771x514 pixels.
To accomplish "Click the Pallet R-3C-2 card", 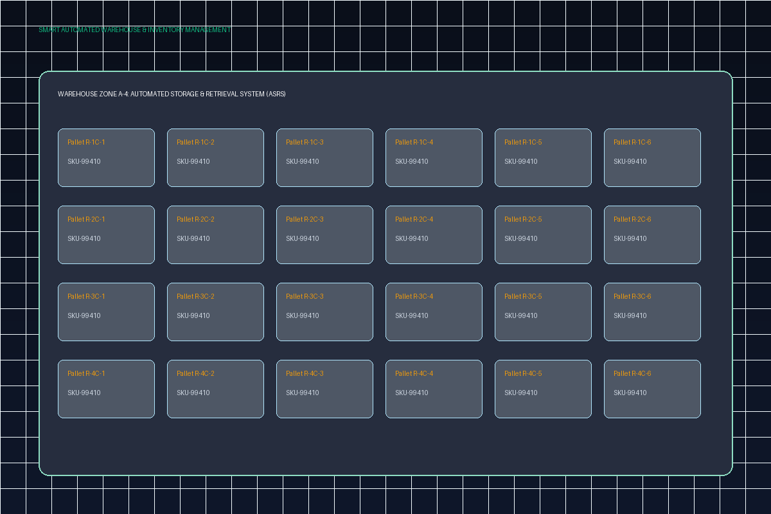I will pyautogui.click(x=215, y=312).
